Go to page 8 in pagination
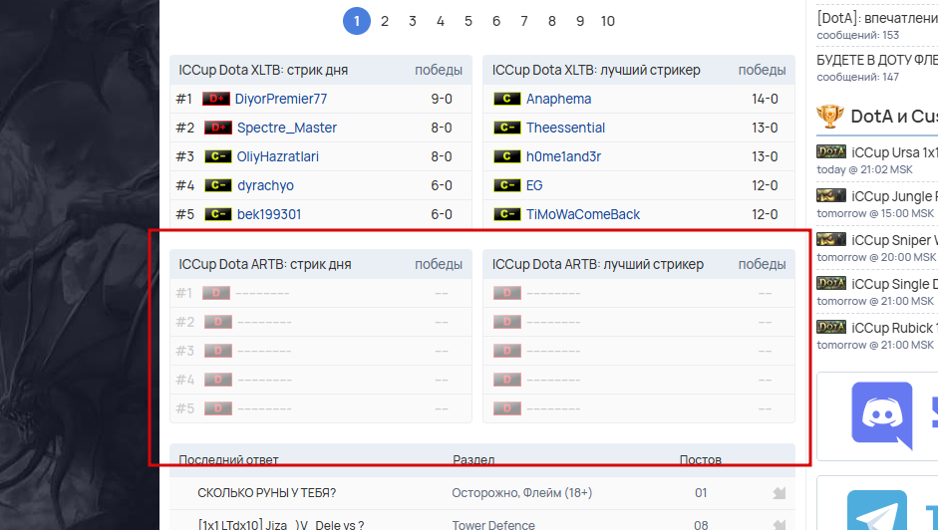This screenshot has width=938, height=530. (x=551, y=21)
